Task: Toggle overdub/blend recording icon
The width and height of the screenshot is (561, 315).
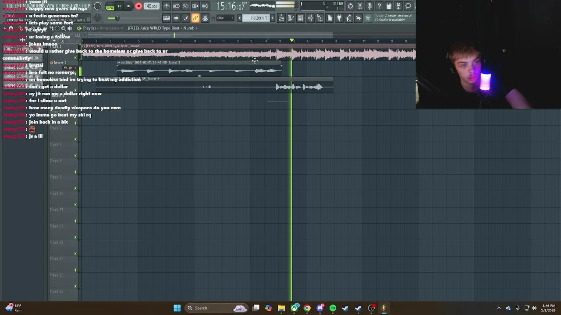Action: point(195,6)
